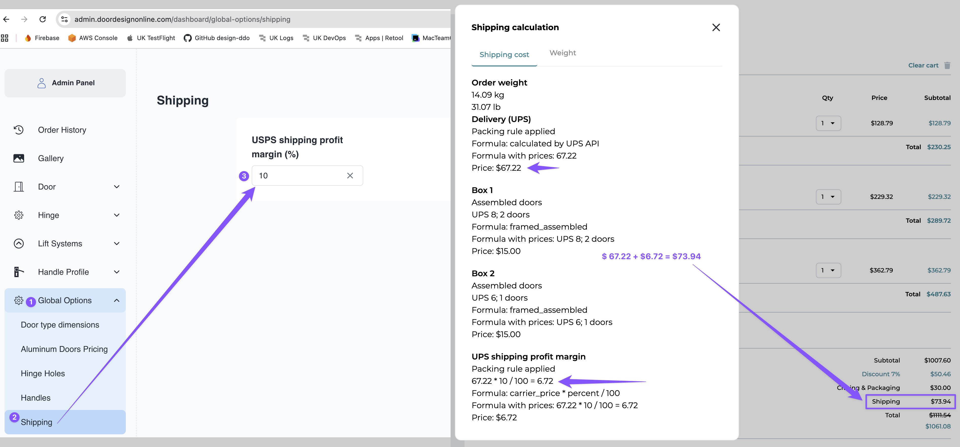
Task: Expand the Door menu chevron
Action: pyautogui.click(x=117, y=187)
